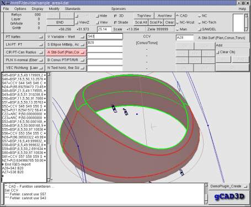Click the TopView button

click(144, 16)
